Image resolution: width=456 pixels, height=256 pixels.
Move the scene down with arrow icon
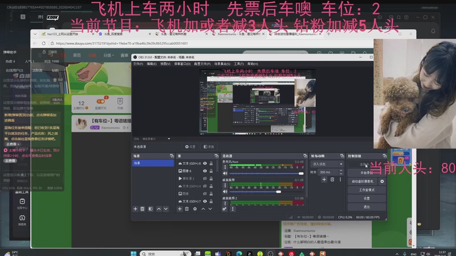(166, 209)
